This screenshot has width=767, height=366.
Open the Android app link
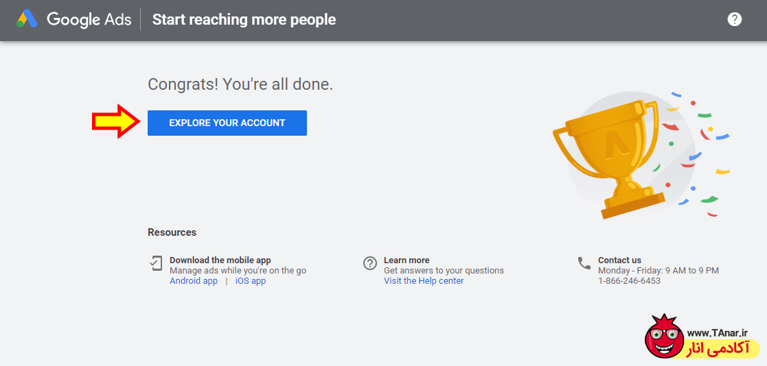click(194, 281)
